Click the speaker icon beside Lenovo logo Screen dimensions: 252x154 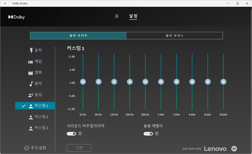coord(234,149)
